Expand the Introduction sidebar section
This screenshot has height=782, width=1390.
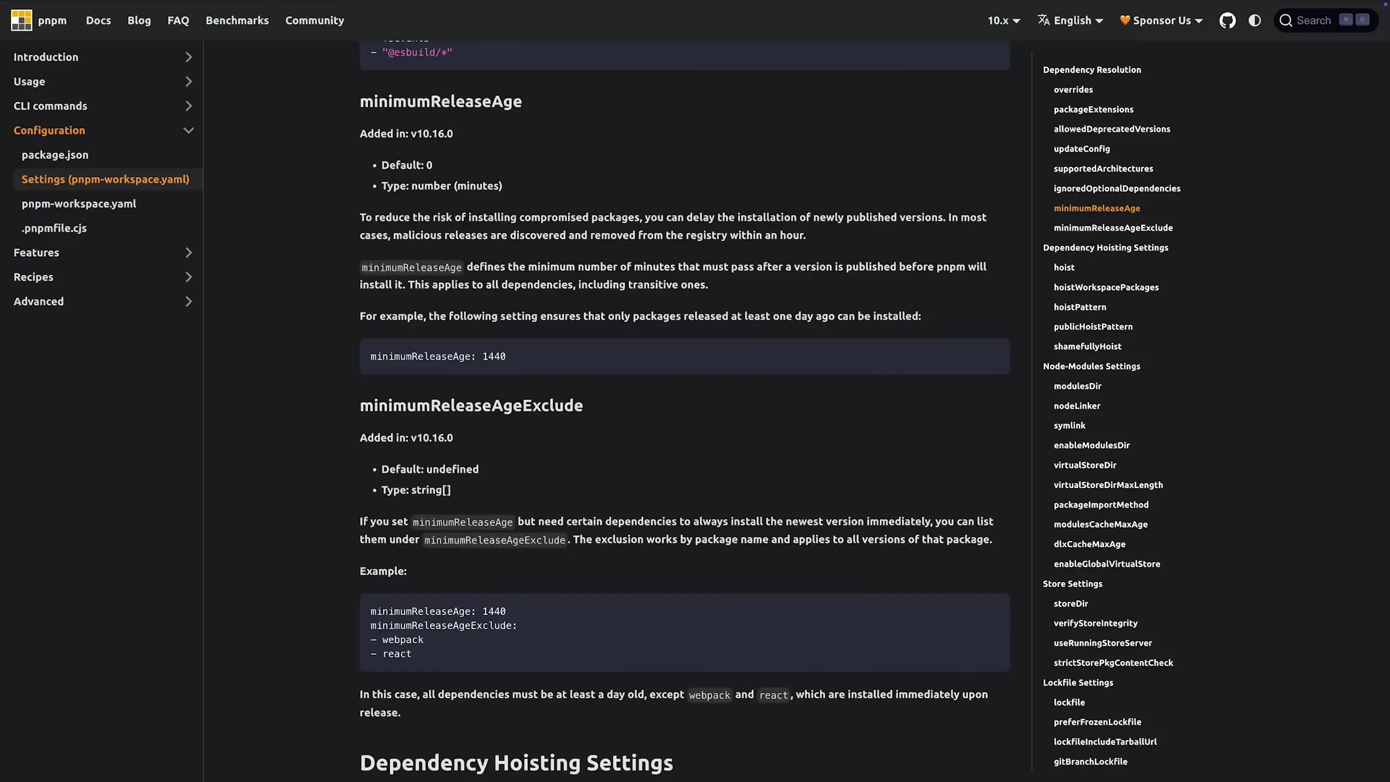pyautogui.click(x=188, y=57)
